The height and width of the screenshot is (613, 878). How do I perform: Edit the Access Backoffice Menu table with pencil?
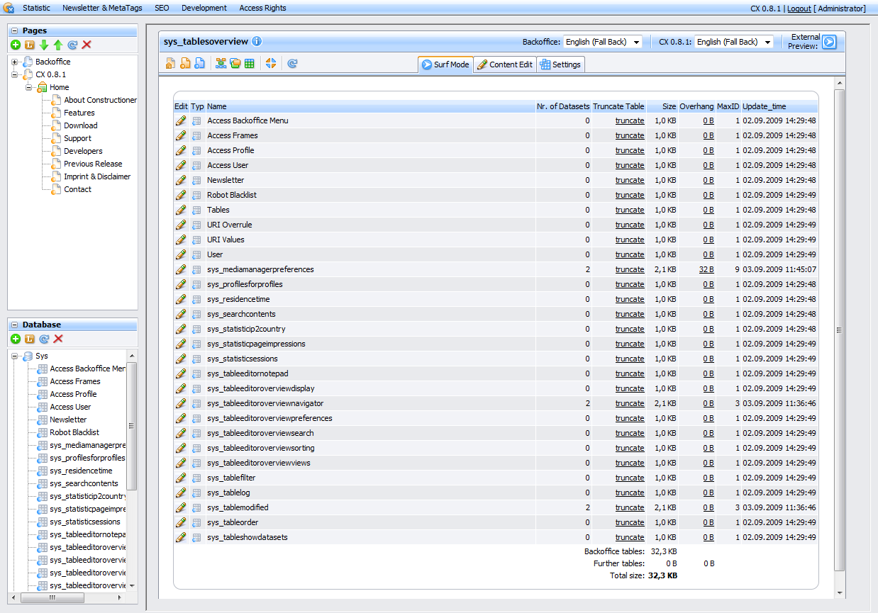click(181, 120)
